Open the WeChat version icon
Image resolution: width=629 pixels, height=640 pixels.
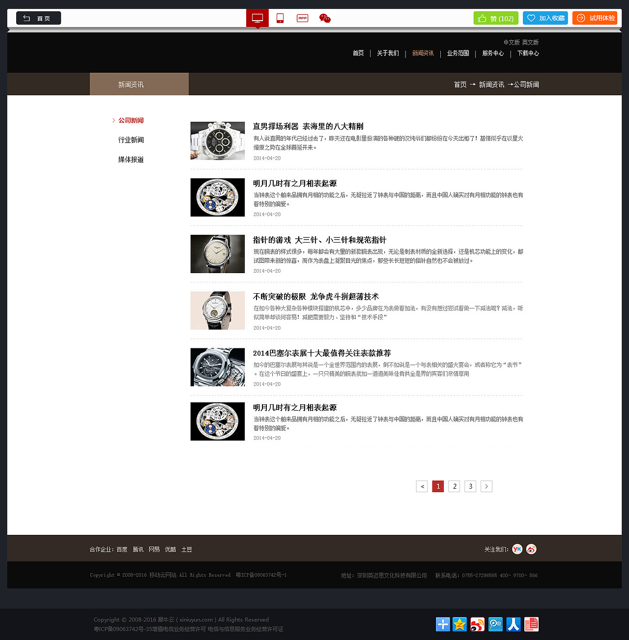tap(324, 18)
